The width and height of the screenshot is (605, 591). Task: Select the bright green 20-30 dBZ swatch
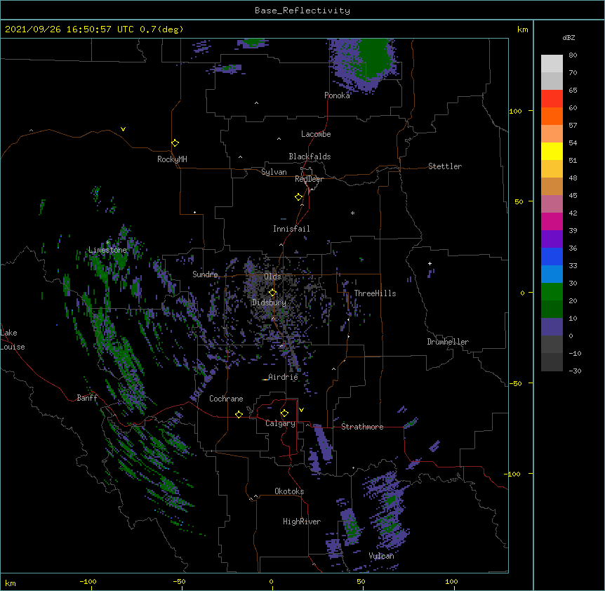pos(552,292)
